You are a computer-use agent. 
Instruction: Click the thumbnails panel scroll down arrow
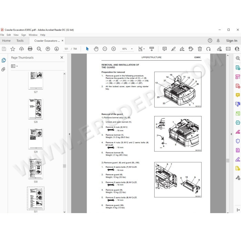65,212
